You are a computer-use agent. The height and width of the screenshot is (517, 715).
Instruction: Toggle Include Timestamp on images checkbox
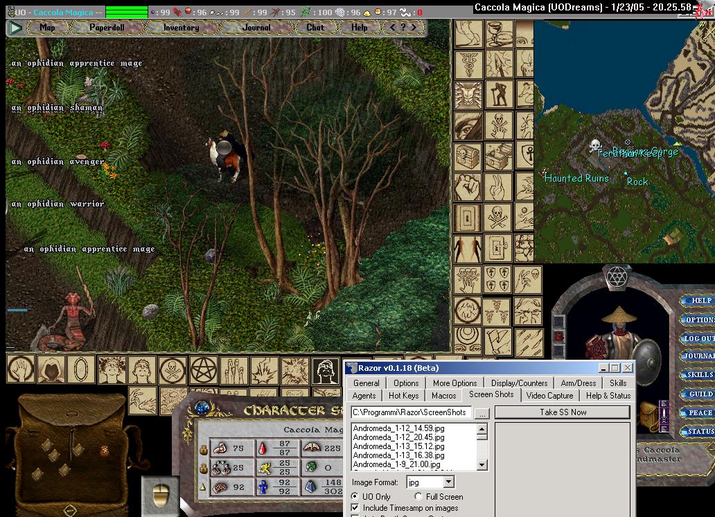pos(355,507)
